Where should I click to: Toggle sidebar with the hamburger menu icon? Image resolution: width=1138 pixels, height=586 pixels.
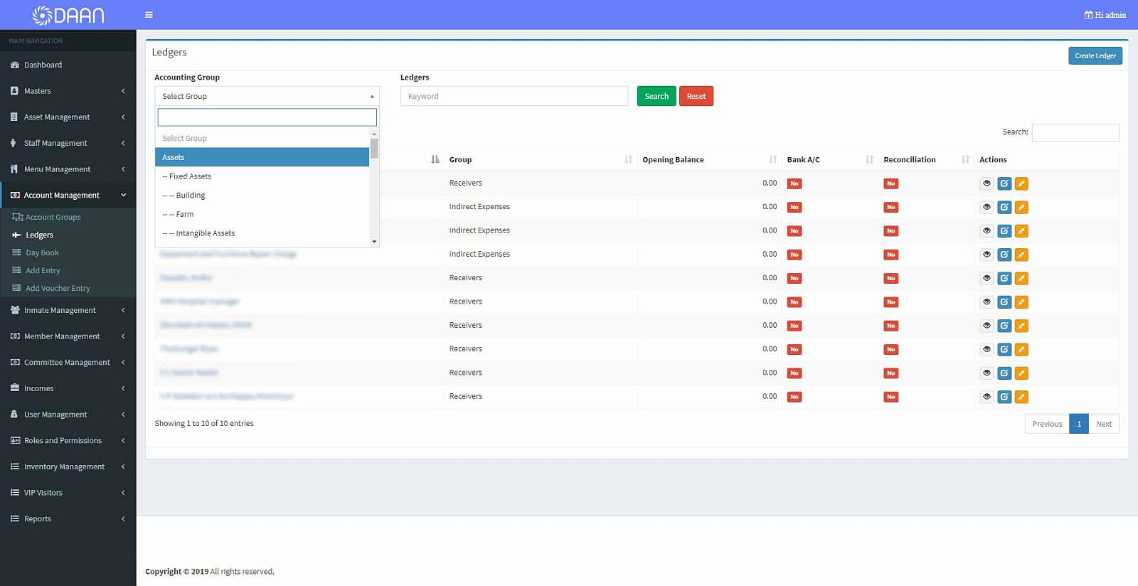coord(149,15)
